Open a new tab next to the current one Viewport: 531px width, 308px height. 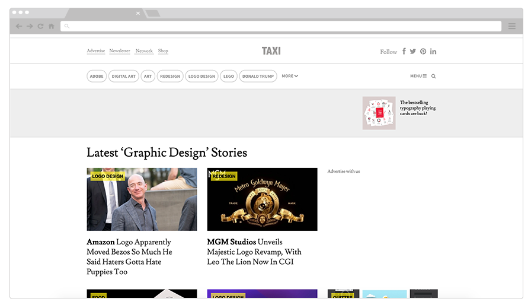point(153,14)
